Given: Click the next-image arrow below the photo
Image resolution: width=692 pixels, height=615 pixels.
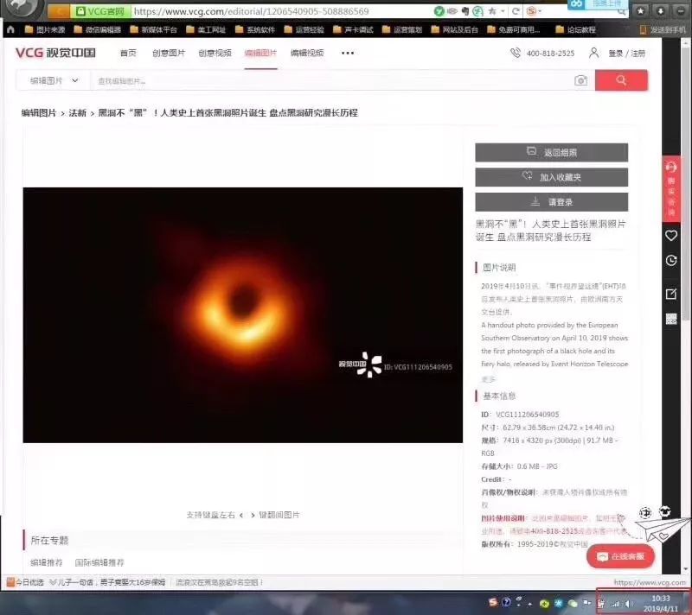Looking at the screenshot, I should [253, 513].
